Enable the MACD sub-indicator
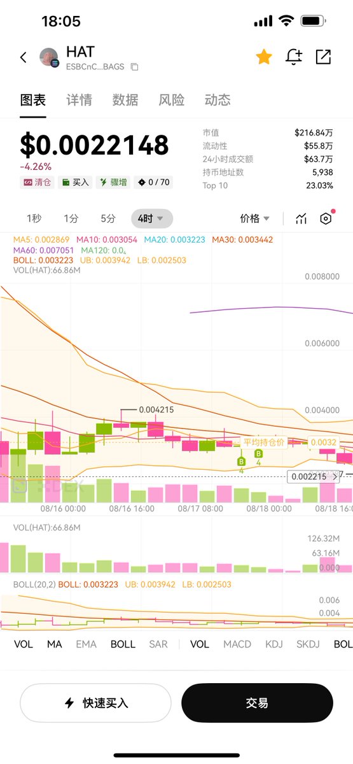This screenshot has width=353, height=764. (237, 644)
